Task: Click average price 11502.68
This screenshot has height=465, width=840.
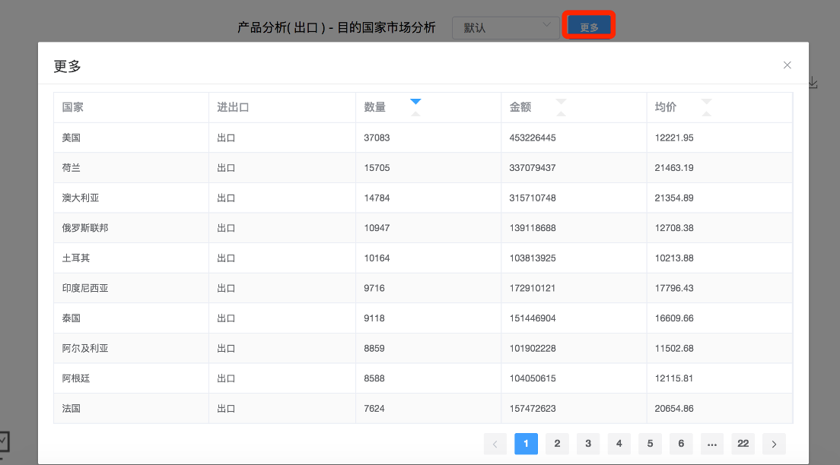Action: [674, 348]
